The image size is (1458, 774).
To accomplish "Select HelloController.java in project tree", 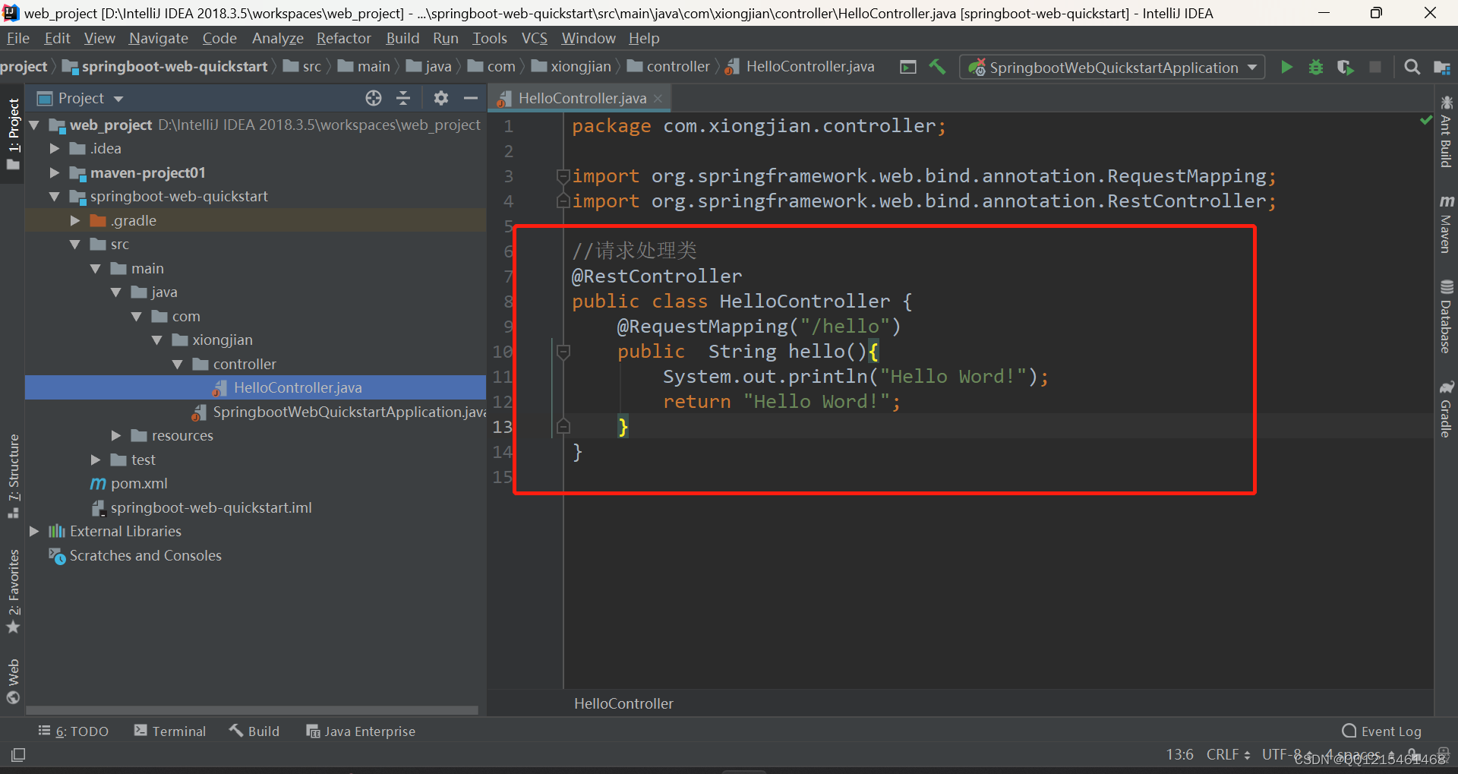I will coord(298,388).
